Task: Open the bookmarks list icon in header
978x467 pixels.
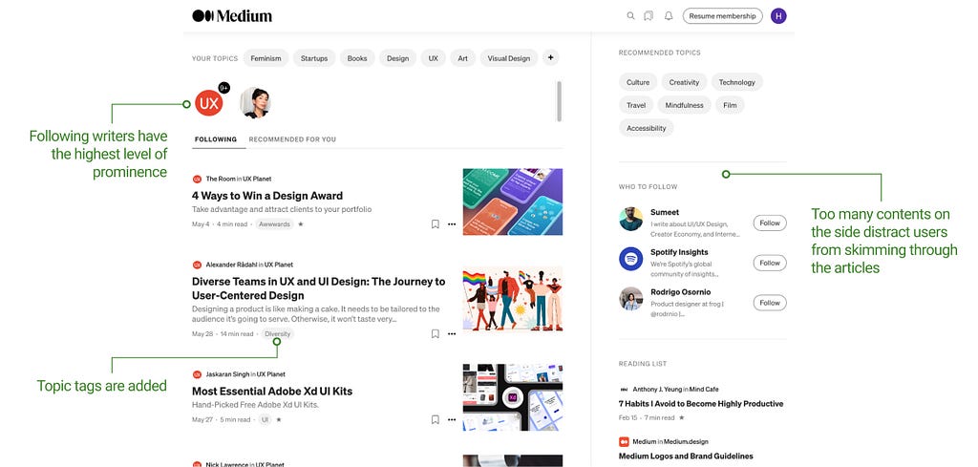Action: coord(648,16)
